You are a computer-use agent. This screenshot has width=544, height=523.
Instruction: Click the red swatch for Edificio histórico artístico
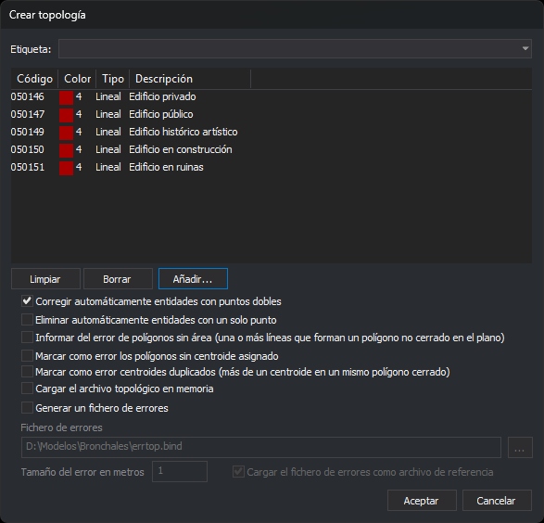(x=66, y=133)
